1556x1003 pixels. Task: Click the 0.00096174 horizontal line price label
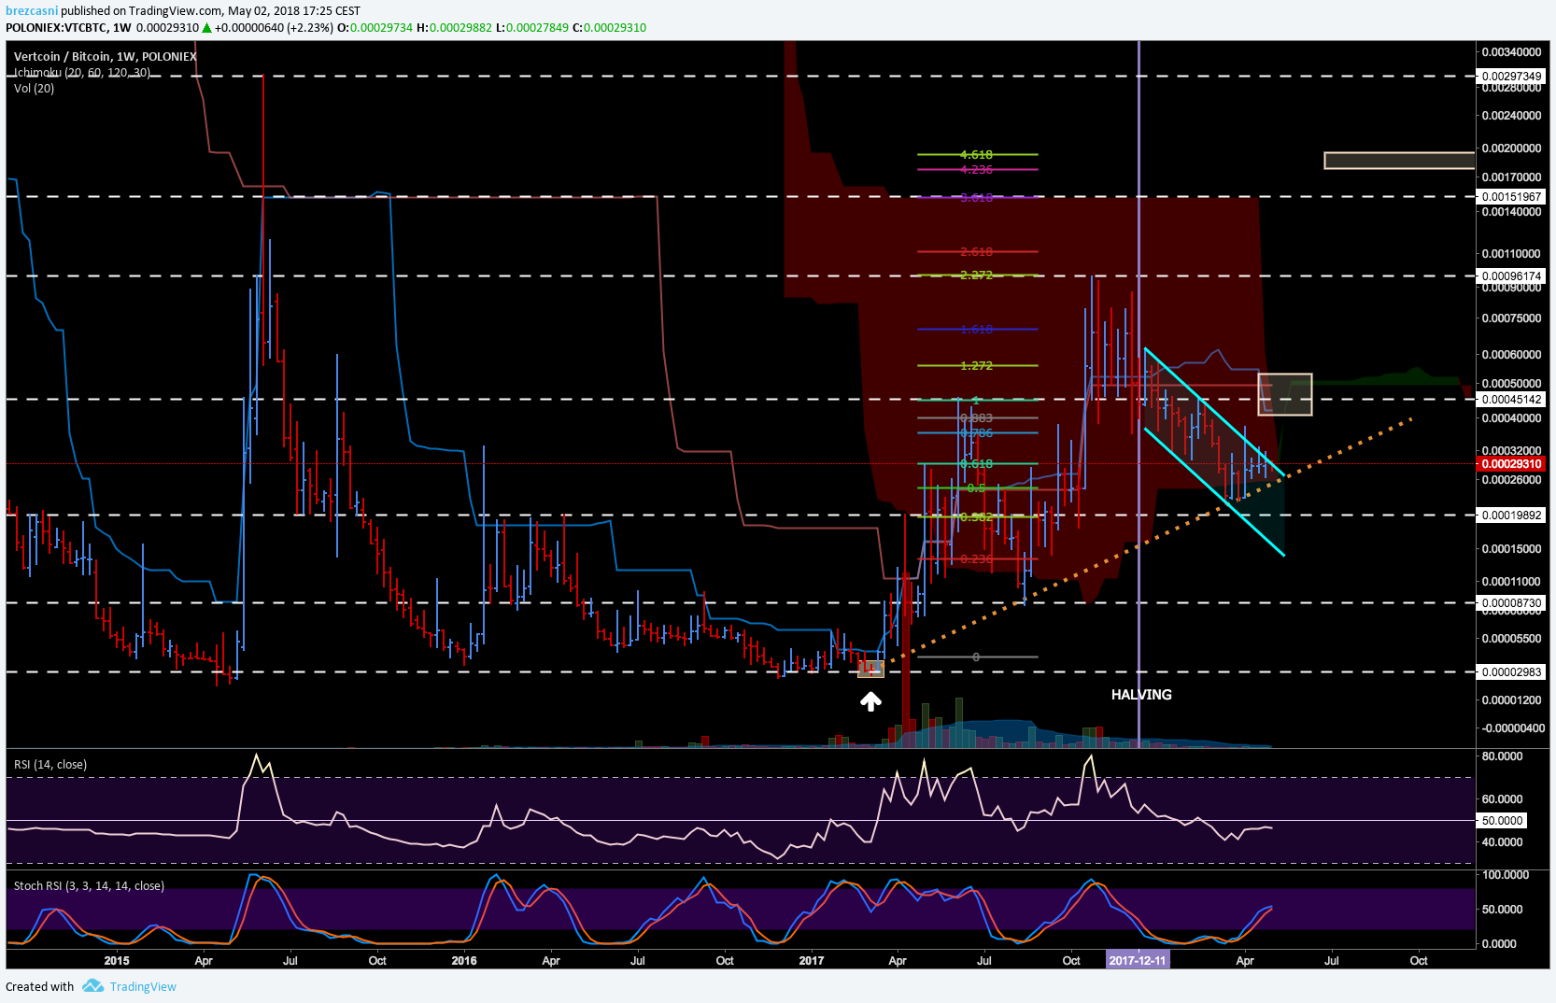pos(1511,276)
